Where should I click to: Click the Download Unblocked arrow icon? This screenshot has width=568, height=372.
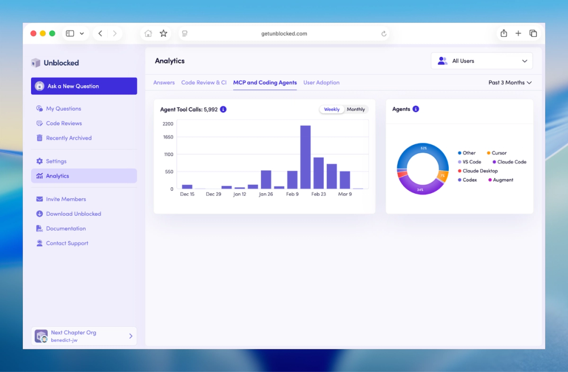(x=40, y=214)
